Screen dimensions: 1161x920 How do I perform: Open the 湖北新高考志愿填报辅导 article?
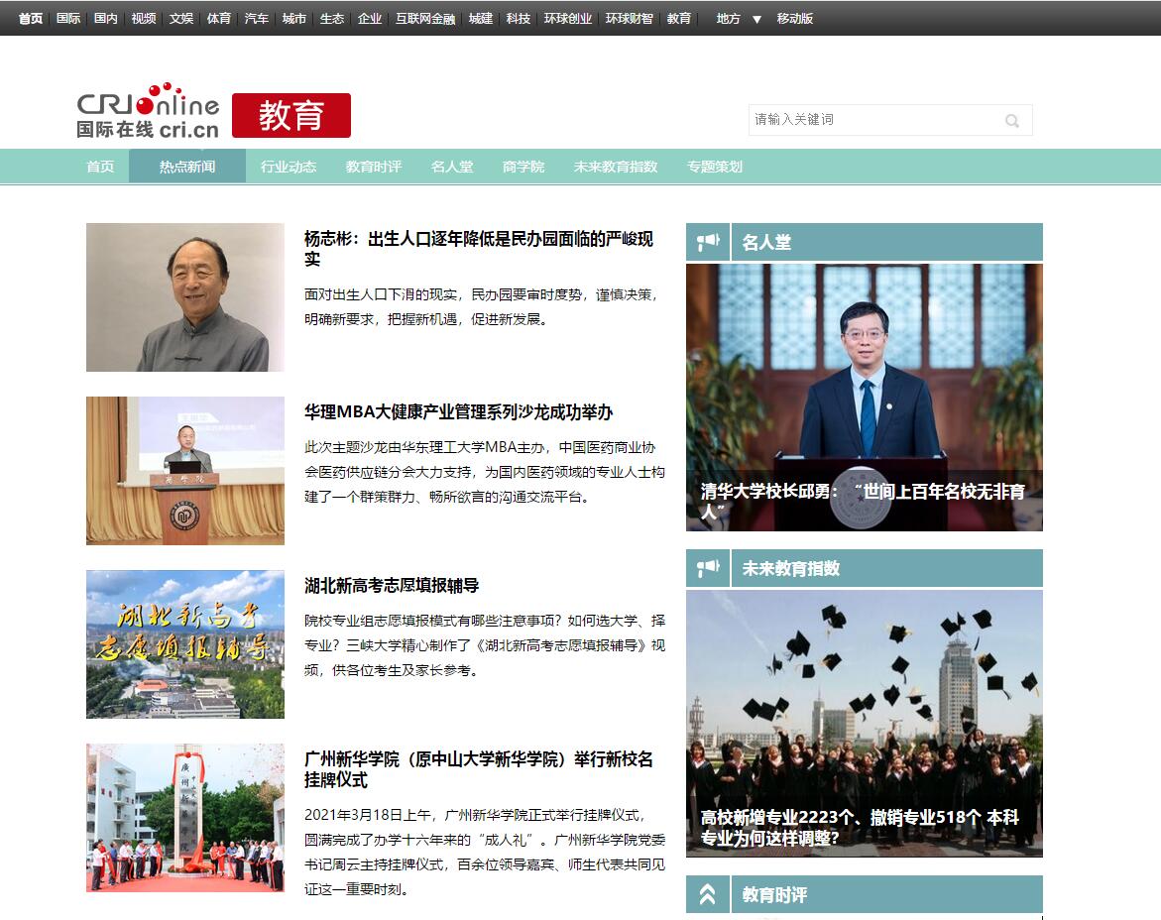pyautogui.click(x=391, y=586)
